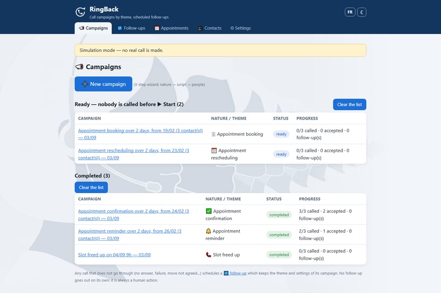Click the Settings tab gear icon

pos(232,28)
